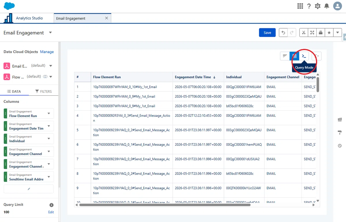Click the join circles icon beside Flow object
The image size is (346, 222).
coord(45,77)
